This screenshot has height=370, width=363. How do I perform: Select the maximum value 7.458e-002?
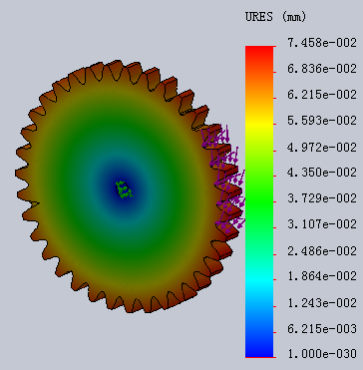[322, 43]
